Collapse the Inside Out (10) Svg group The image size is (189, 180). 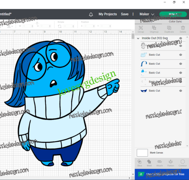tap(138, 38)
